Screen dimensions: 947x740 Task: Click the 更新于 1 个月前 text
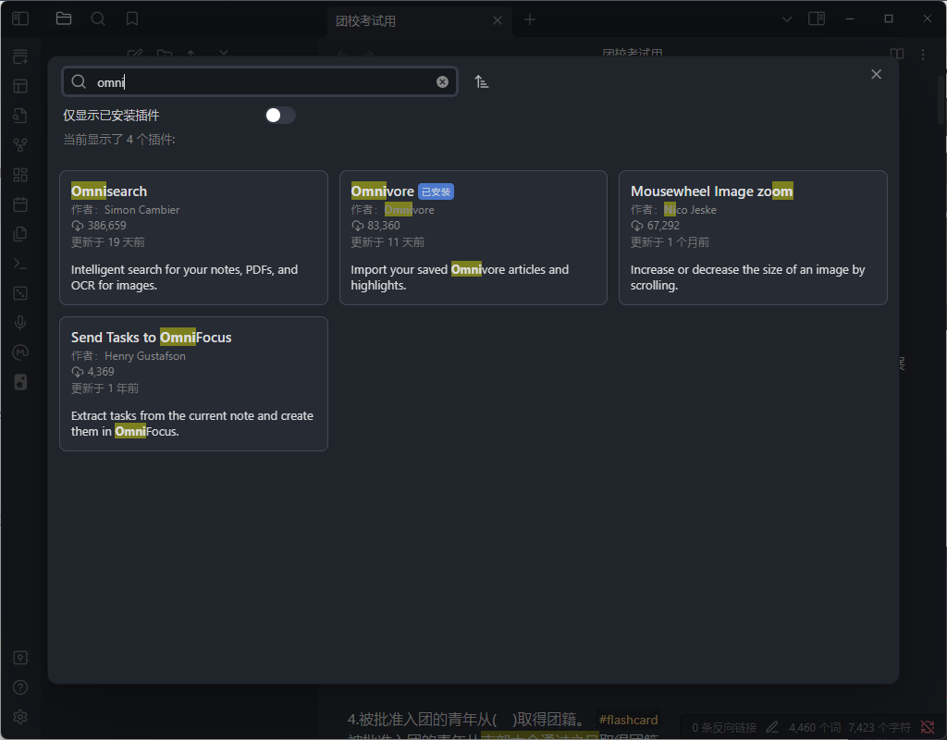[x=670, y=242]
